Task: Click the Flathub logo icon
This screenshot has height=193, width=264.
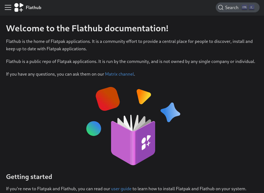Action: 19,7
